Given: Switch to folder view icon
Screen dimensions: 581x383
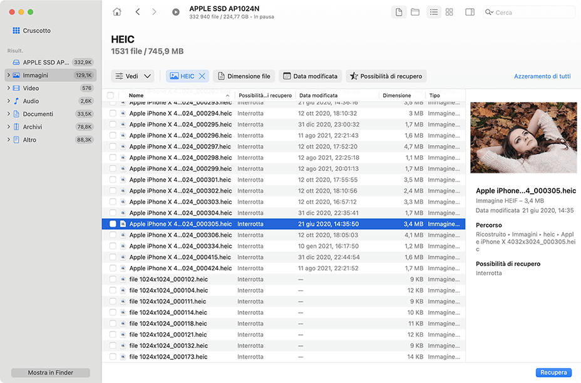Looking at the screenshot, I should (415, 13).
